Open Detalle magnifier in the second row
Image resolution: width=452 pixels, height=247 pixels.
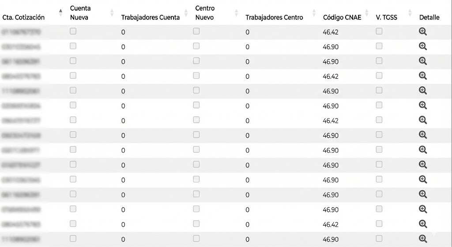[x=422, y=46]
